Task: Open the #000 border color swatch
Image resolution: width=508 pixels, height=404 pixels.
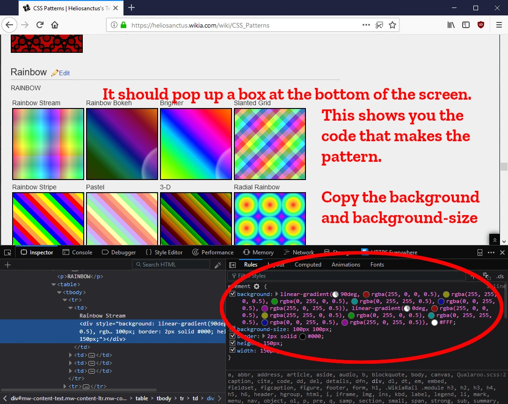Action: pos(303,336)
